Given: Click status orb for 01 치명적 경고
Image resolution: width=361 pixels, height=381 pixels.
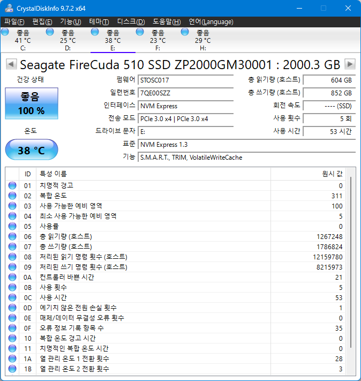Looking at the screenshot, I should pyautogui.click(x=12, y=185).
